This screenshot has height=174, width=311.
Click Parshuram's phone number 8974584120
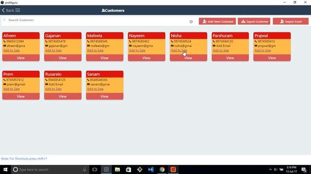[225, 41]
